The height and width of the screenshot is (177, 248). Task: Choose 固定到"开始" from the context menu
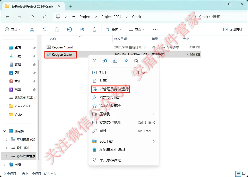click(124, 97)
